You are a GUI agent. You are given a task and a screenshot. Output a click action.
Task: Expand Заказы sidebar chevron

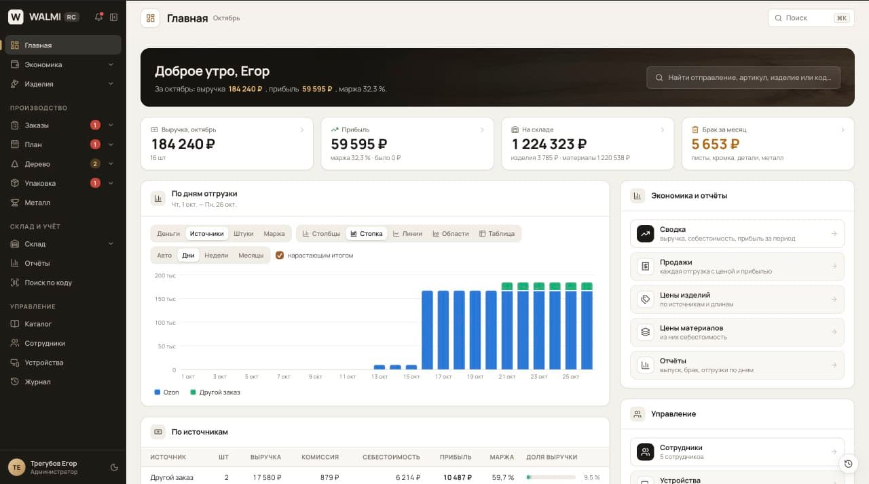coord(111,125)
